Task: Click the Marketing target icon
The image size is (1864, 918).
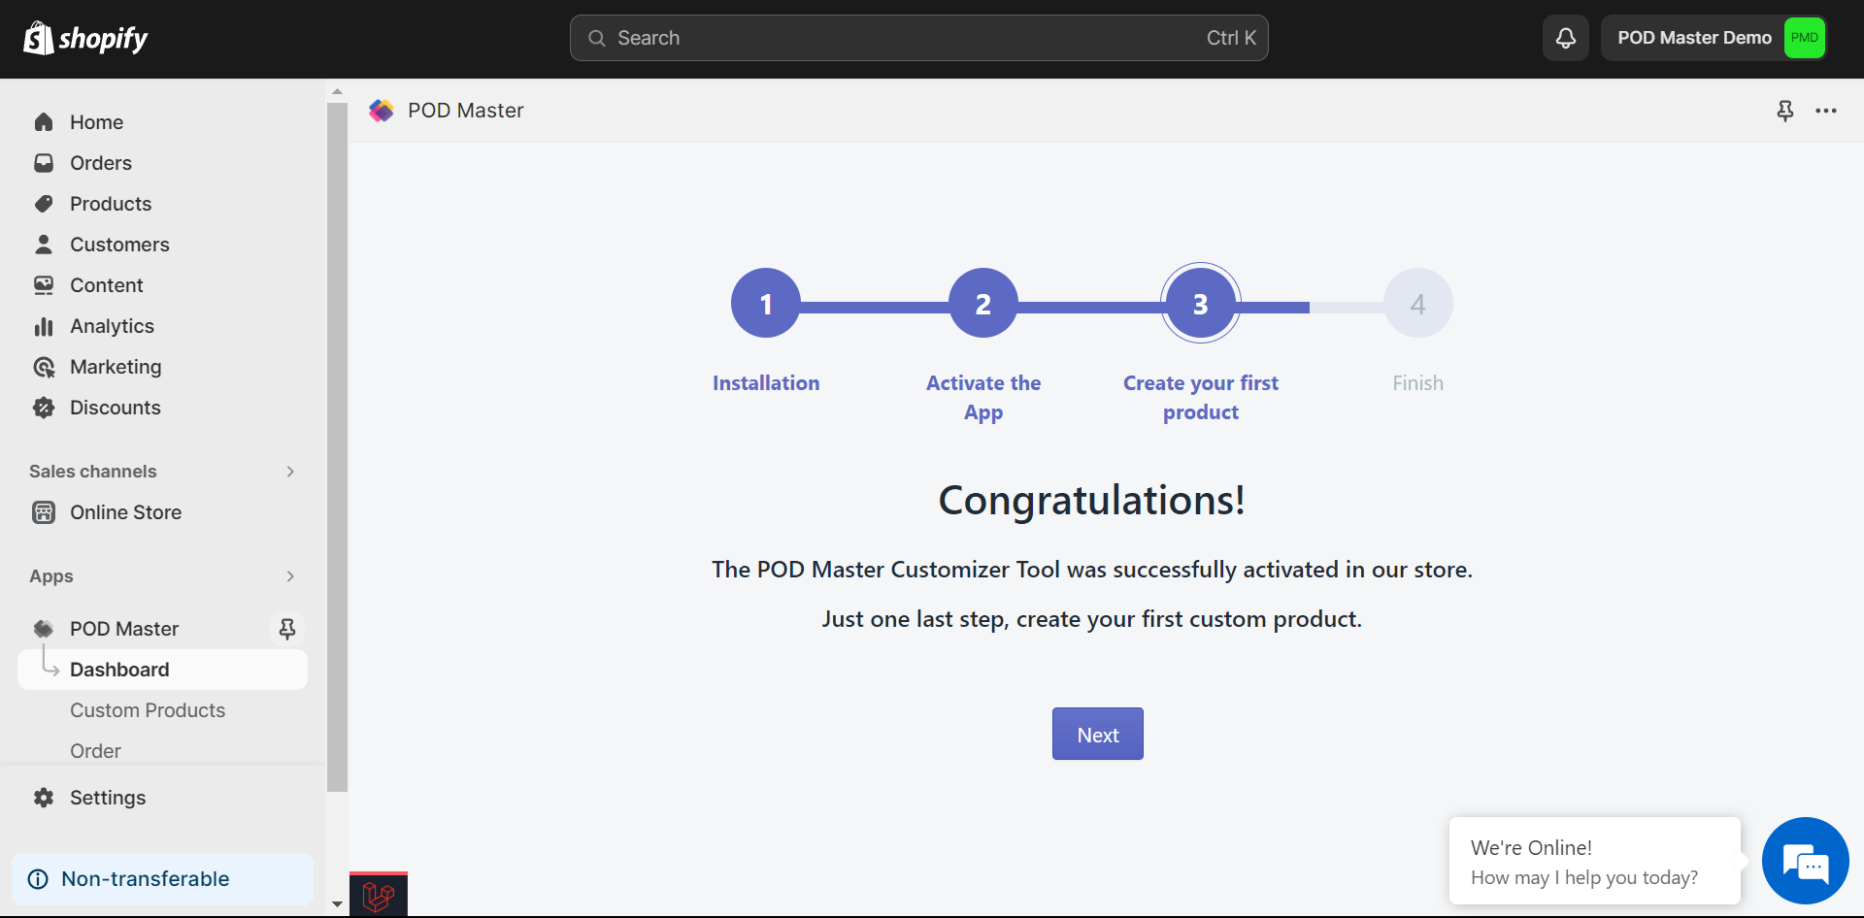Action: (x=44, y=367)
